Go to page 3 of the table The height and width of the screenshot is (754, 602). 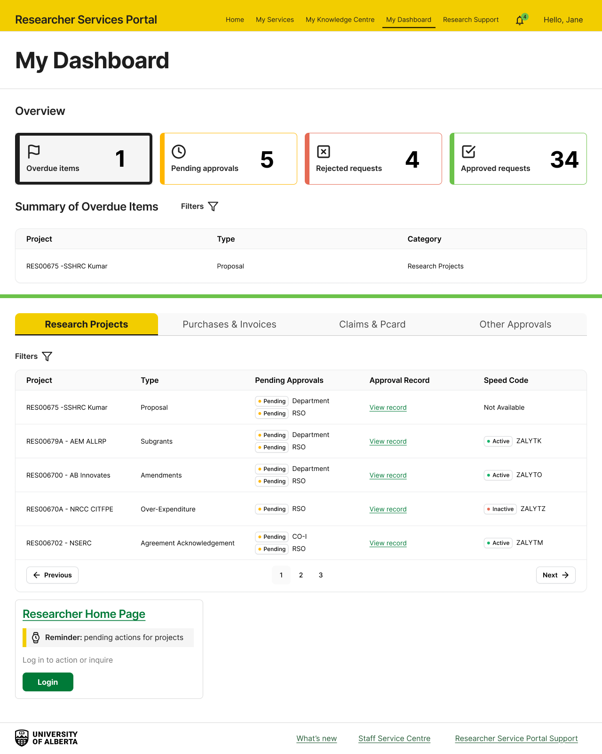coord(321,575)
